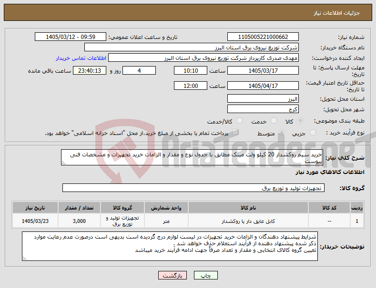Select the کالا radio button
This screenshot has width=376, height=288.
coord(300,121)
